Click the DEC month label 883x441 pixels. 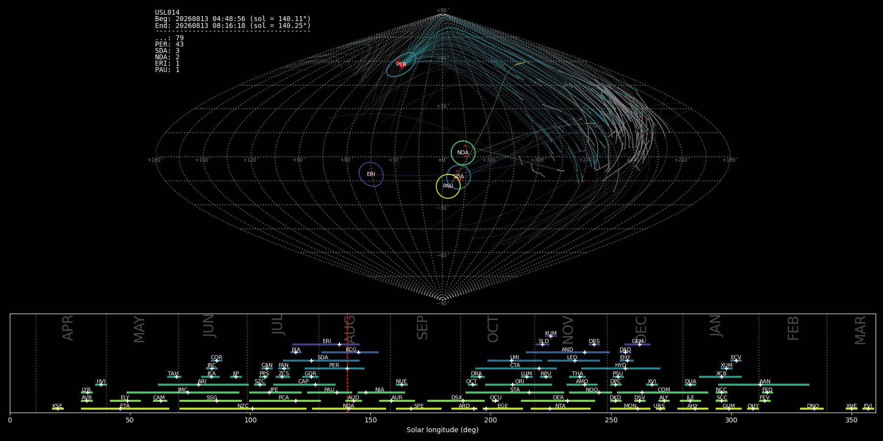[641, 329]
